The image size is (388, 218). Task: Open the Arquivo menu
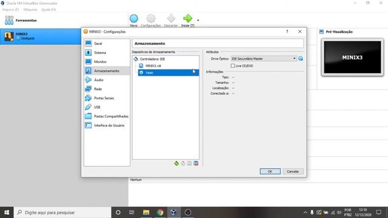click(11, 10)
